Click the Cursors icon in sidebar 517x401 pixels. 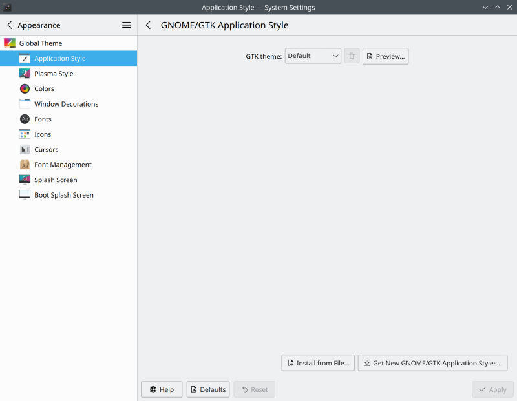[x=25, y=150]
